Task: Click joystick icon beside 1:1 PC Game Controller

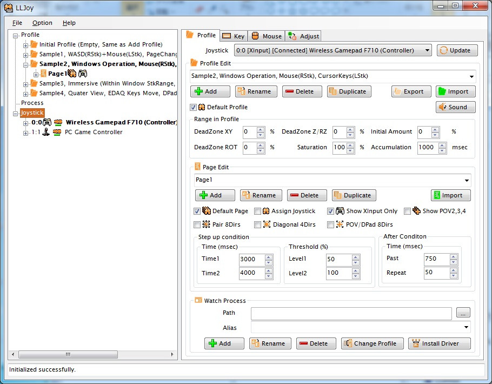Action: tap(46, 132)
